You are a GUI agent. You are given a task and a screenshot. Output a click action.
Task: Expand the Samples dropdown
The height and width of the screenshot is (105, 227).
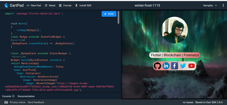[x=210, y=5]
